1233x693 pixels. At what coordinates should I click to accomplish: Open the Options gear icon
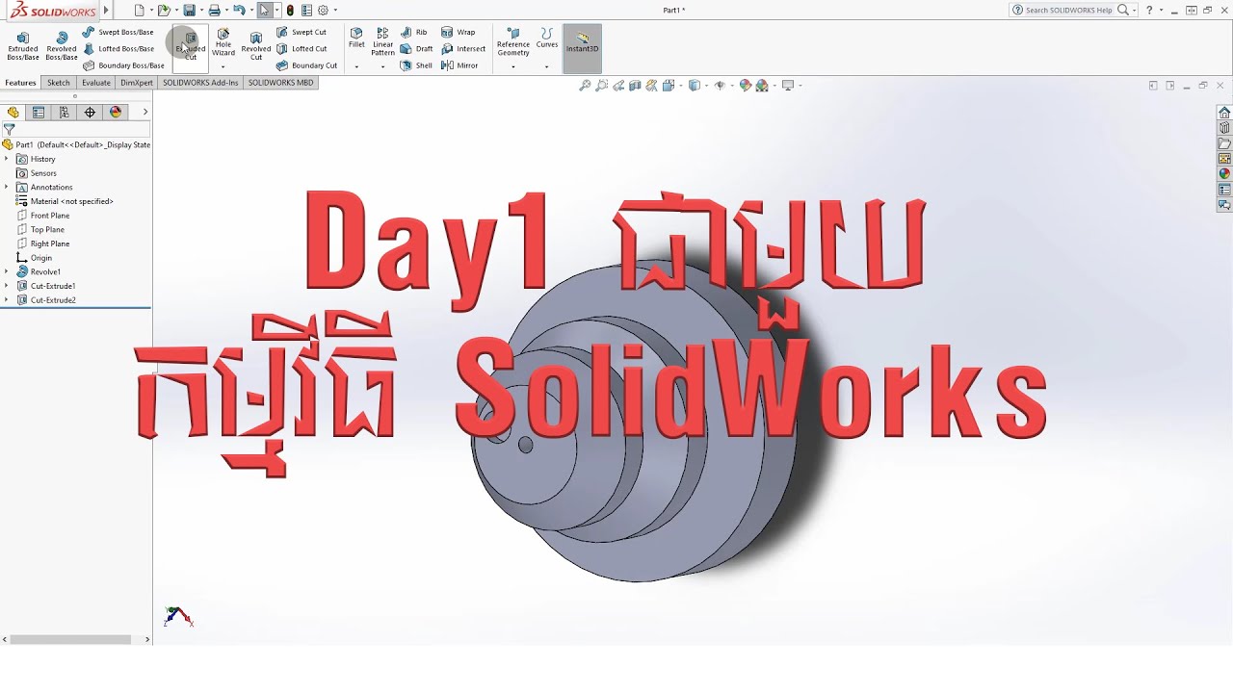click(x=323, y=11)
